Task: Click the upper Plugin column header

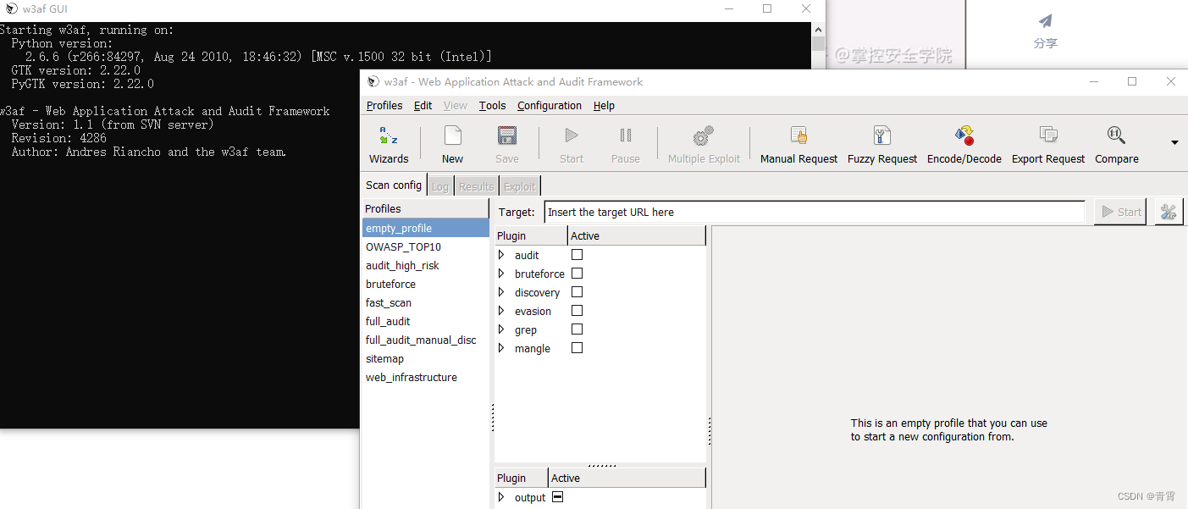Action: (x=531, y=235)
